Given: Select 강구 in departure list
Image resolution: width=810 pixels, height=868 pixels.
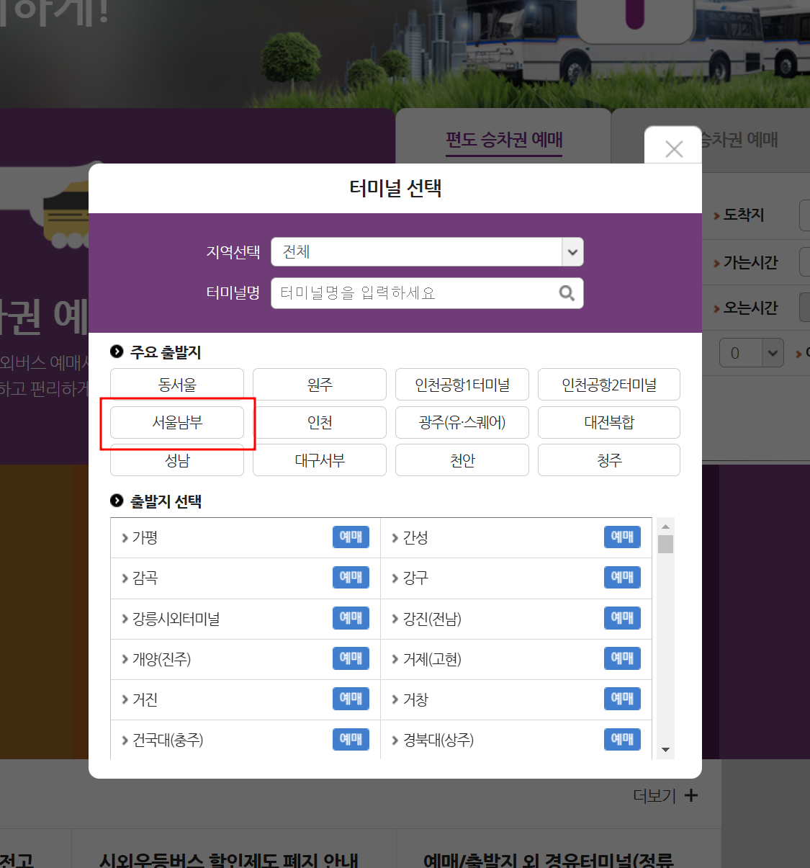Looking at the screenshot, I should pos(415,578).
